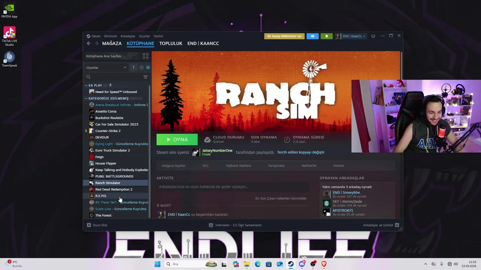Viewport: 481px width, 270px height.
Task: Go forward with the right arrow
Action: 97,43
